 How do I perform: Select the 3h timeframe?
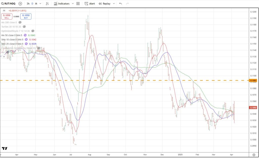[28, 4]
